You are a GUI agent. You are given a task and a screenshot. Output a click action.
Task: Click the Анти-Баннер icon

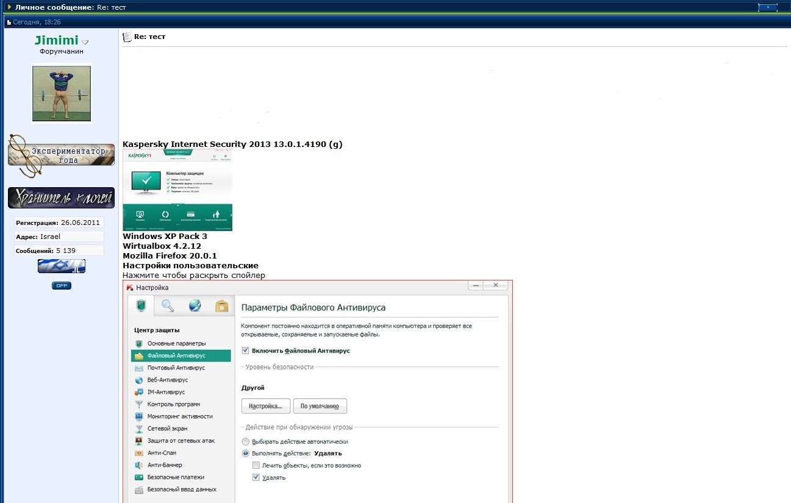[x=138, y=465]
